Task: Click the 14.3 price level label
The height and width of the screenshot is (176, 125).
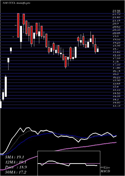Action: pos(115,100)
